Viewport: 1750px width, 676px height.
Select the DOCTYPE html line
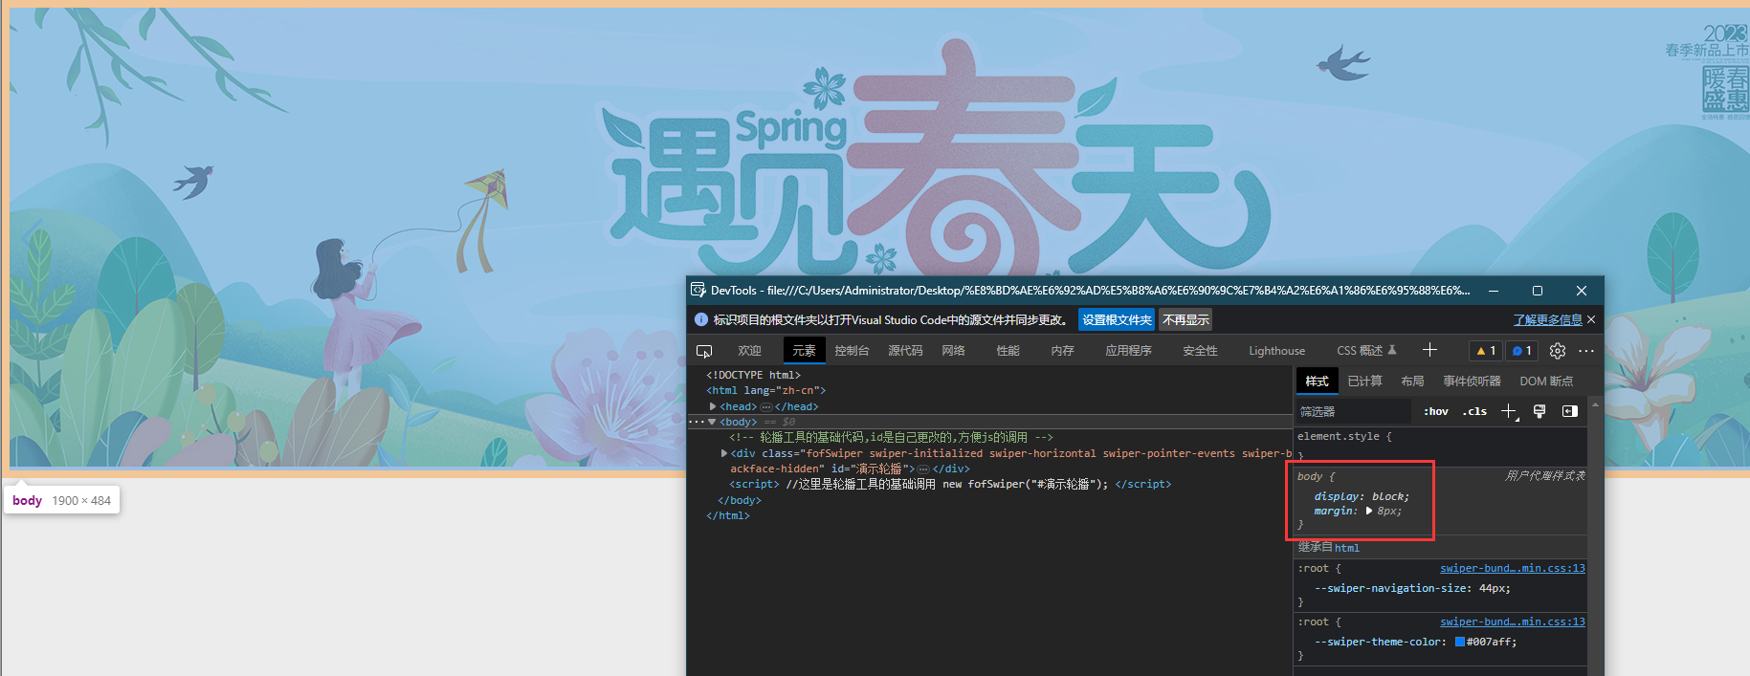pos(753,375)
